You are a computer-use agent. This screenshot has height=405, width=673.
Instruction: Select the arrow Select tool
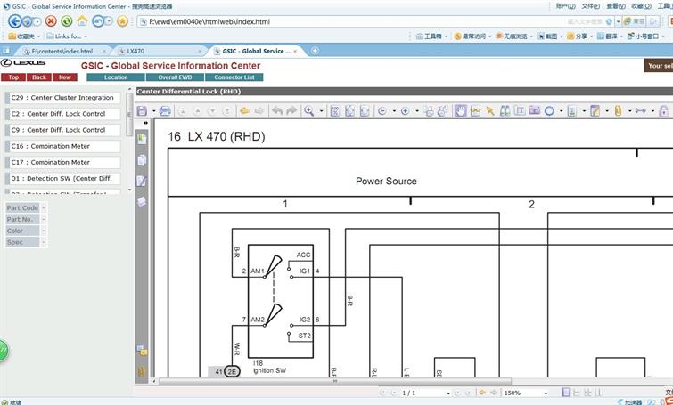[x=489, y=111]
